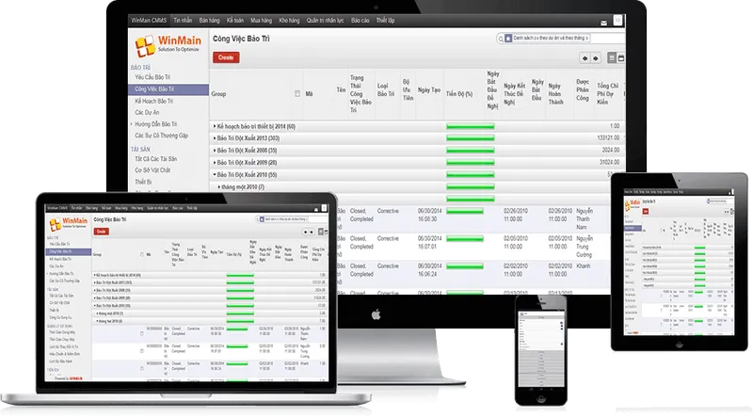Screen dimensions: 753x417
Task: Tick the first work-order row checkbox on the laptop
Action: [142, 333]
